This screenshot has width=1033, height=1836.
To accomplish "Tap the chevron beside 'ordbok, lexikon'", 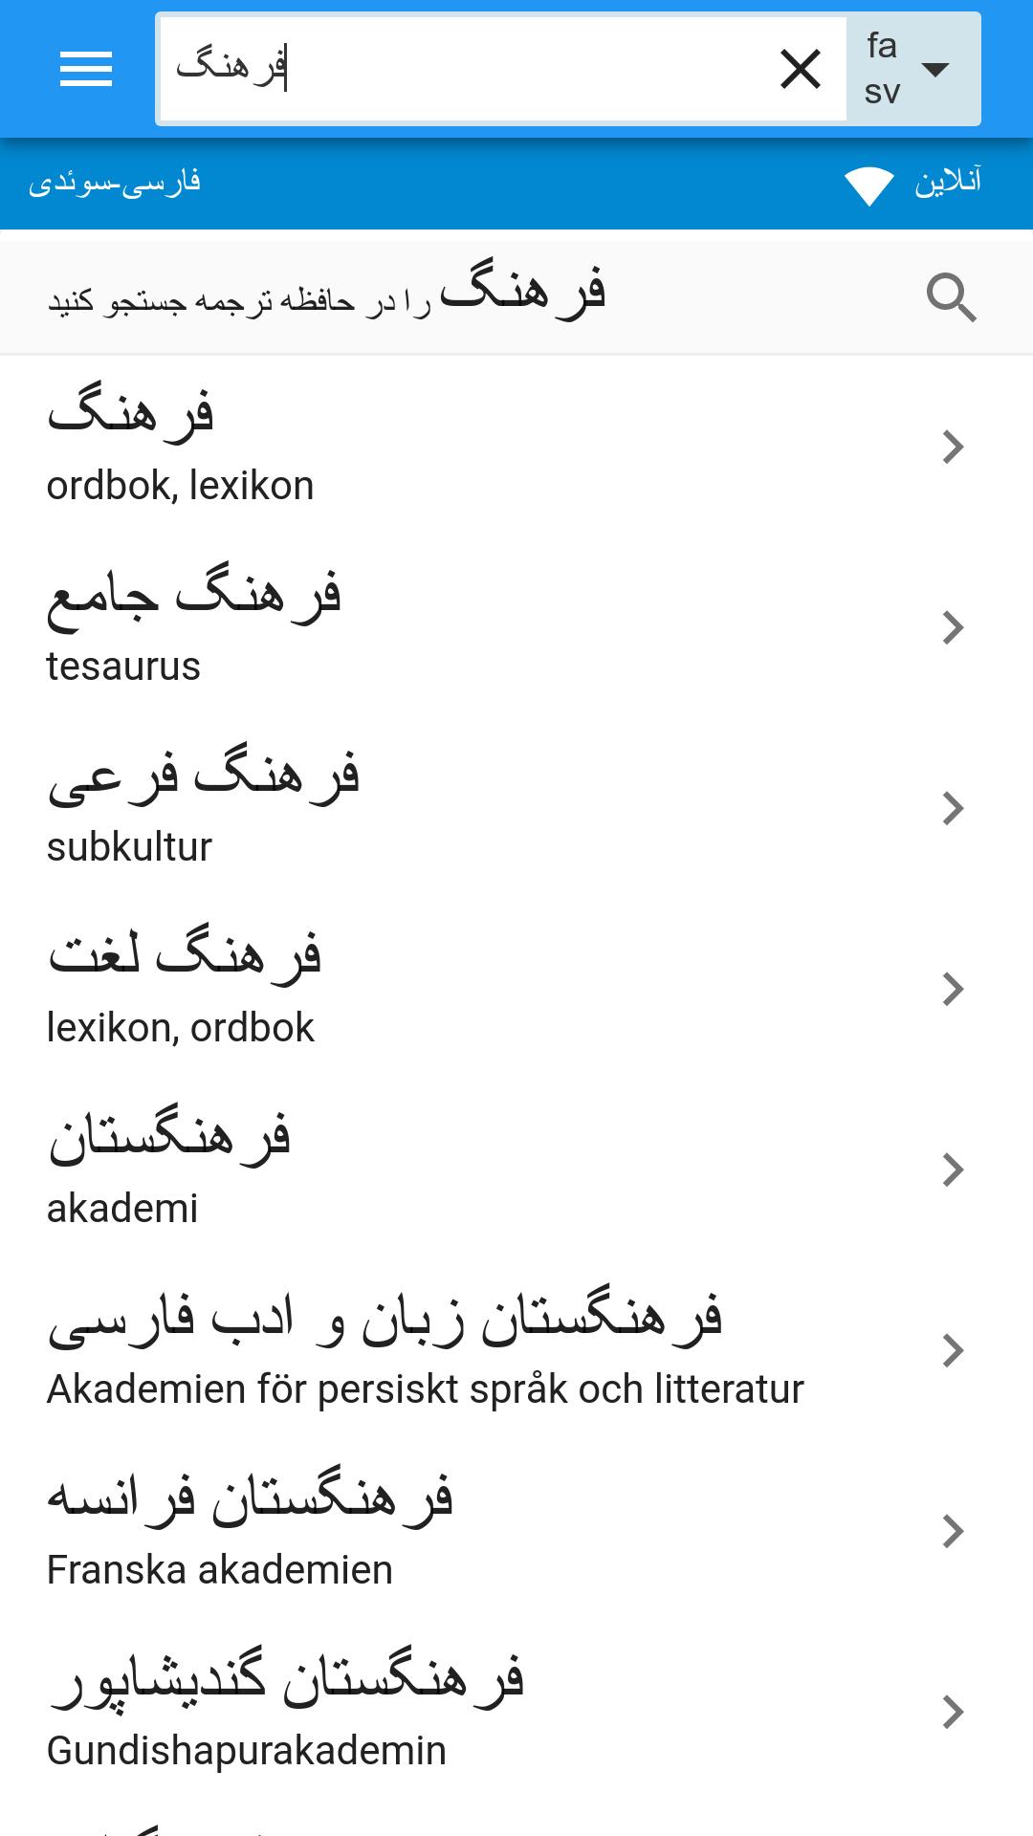I will (x=953, y=448).
